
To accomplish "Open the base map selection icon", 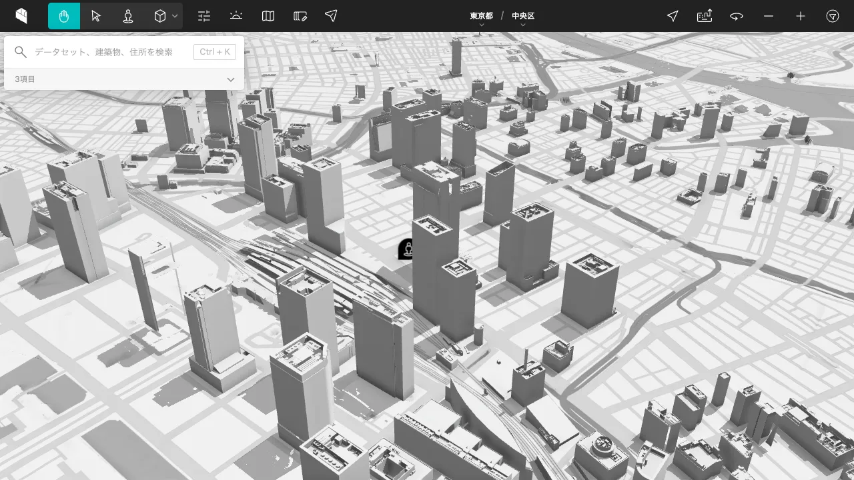I will [x=268, y=15].
